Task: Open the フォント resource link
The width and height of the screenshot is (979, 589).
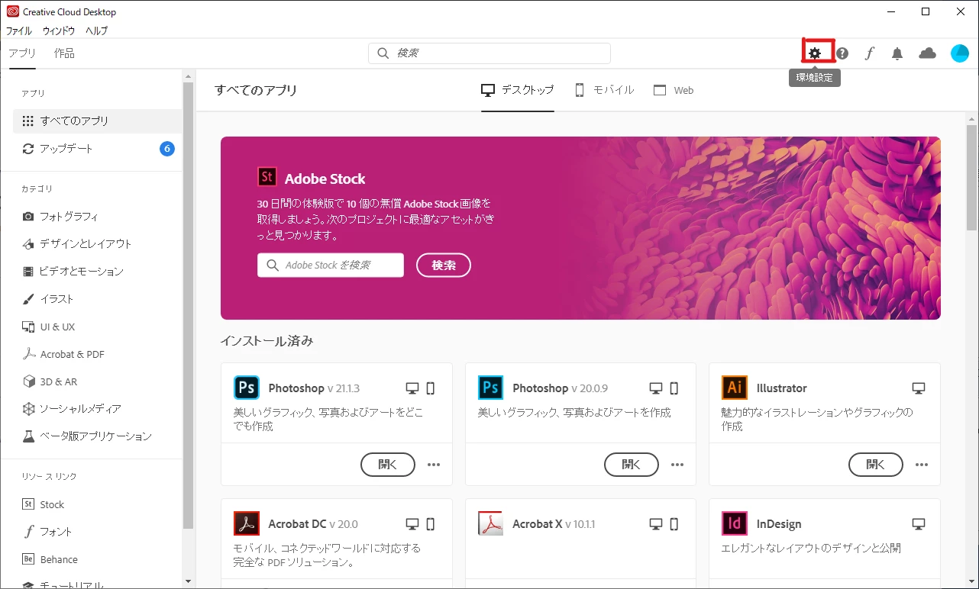Action: coord(98,532)
